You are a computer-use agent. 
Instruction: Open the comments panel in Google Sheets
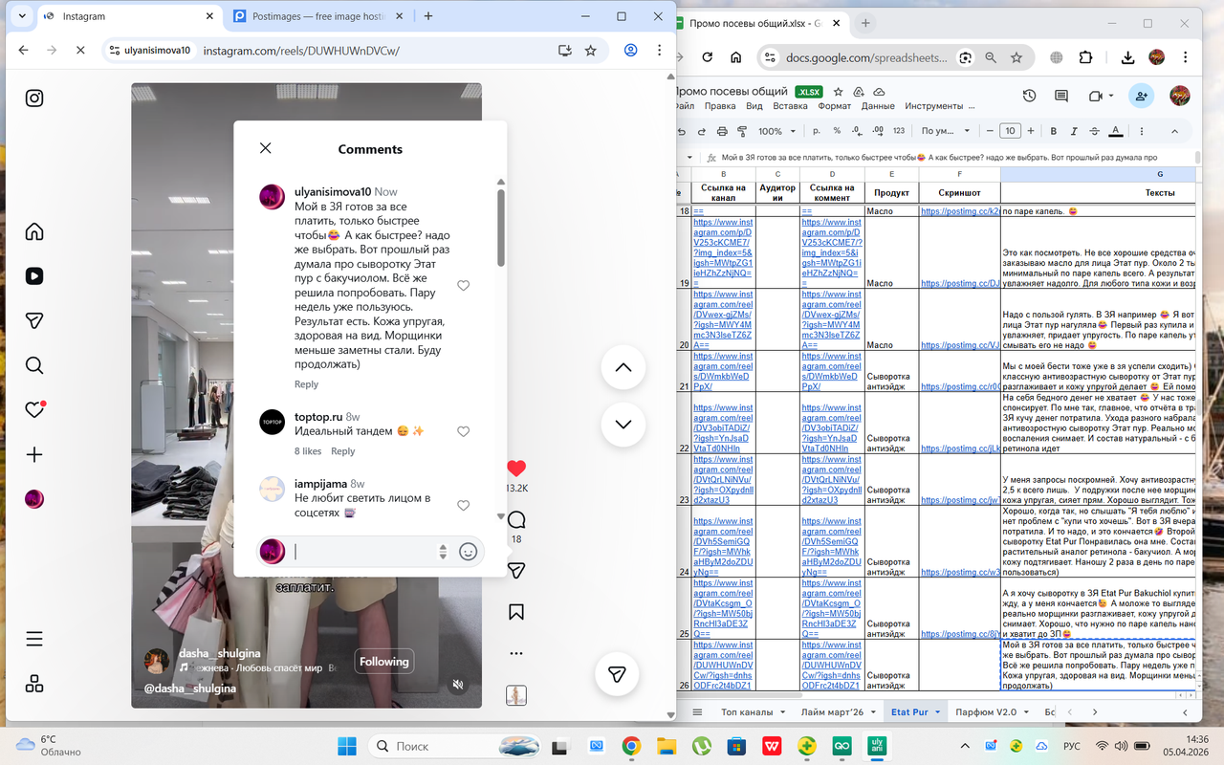(1060, 96)
